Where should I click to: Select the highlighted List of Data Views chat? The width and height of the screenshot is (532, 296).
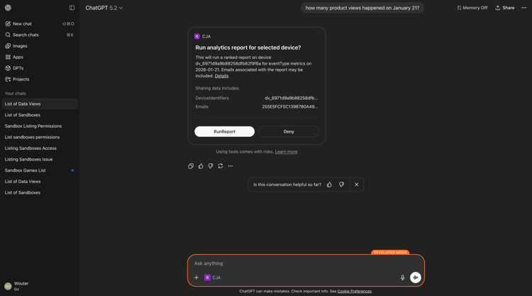[x=40, y=104]
